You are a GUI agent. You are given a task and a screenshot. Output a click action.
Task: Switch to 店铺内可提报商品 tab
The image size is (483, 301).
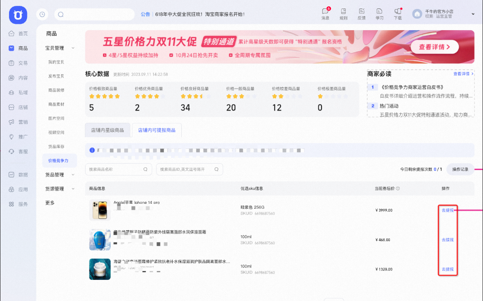(x=157, y=130)
